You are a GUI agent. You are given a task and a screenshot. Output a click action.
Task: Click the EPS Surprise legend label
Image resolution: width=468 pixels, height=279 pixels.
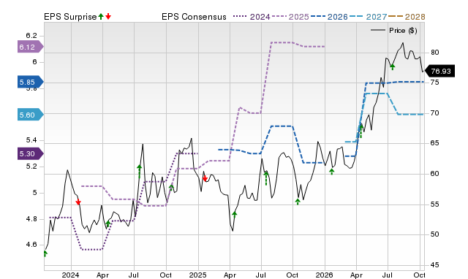(x=70, y=17)
